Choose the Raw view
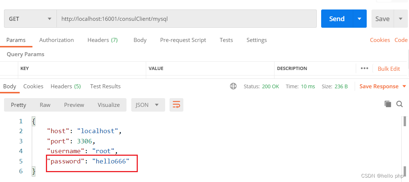Image resolution: width=409 pixels, height=182 pixels. point(45,105)
